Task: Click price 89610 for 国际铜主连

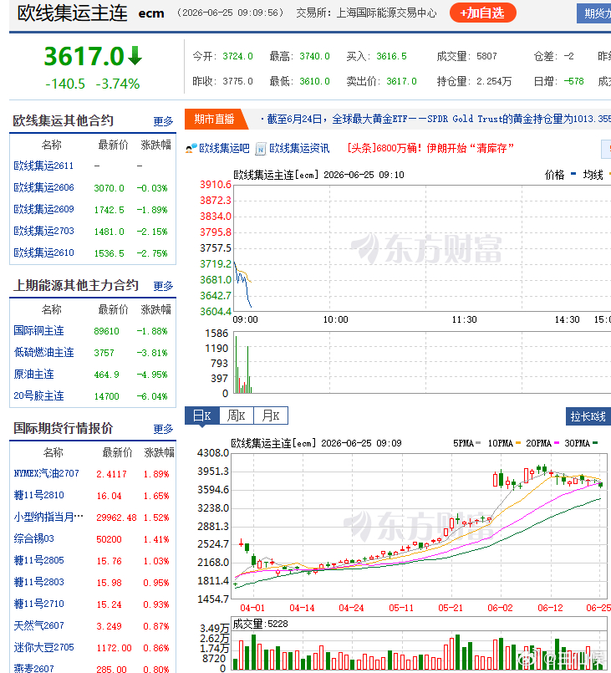Action: [106, 331]
